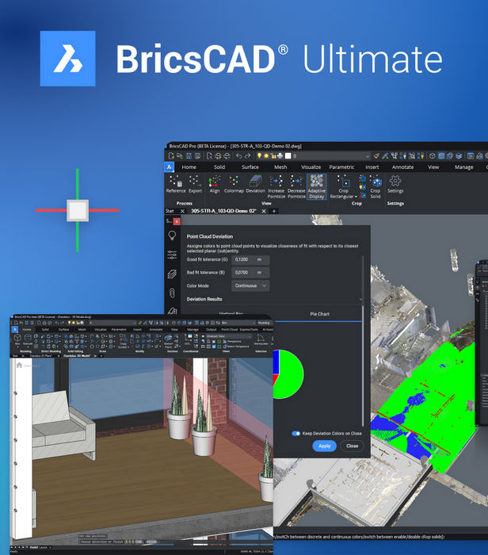Viewport: 488px width, 555px height.
Task: Click Undo in Point Cloud window toolbar
Action: pos(239,155)
